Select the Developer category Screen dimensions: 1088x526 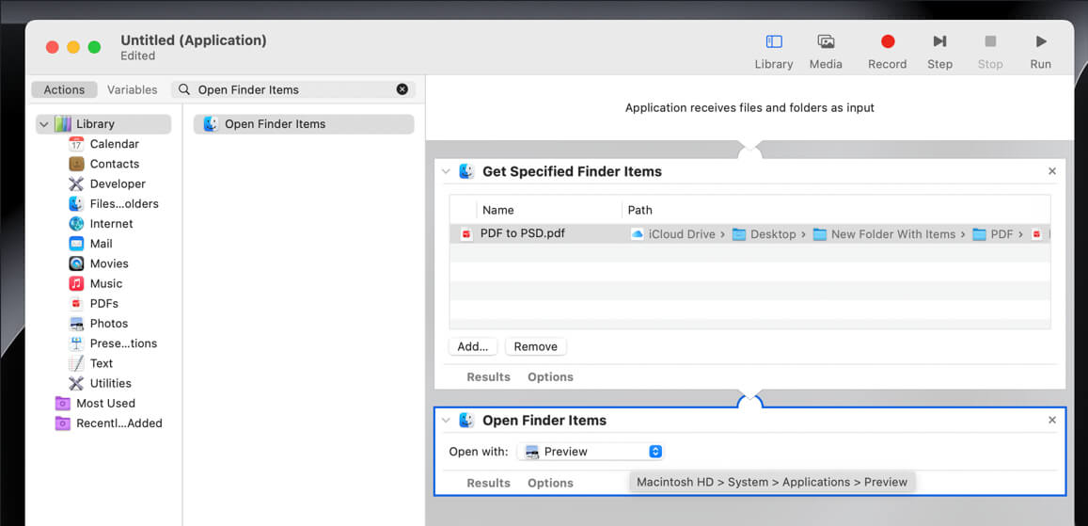[x=107, y=183]
